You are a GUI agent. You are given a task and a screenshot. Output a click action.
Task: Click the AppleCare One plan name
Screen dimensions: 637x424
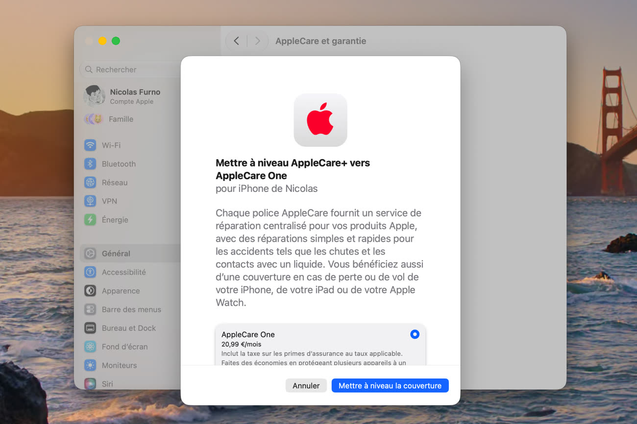tap(248, 334)
